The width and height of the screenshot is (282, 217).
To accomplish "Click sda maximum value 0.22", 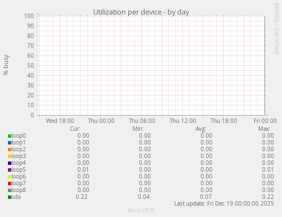I will pos(268,197).
